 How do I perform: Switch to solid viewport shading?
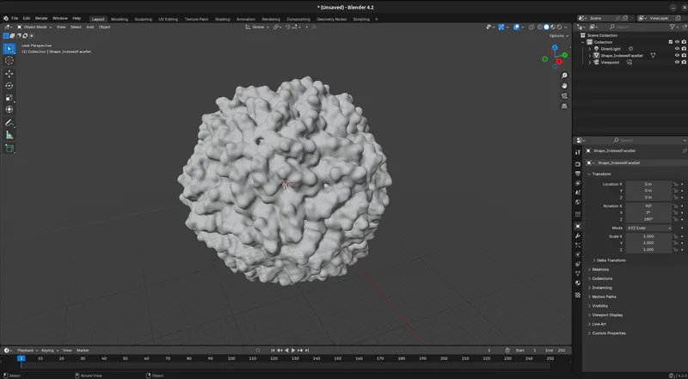[546, 28]
